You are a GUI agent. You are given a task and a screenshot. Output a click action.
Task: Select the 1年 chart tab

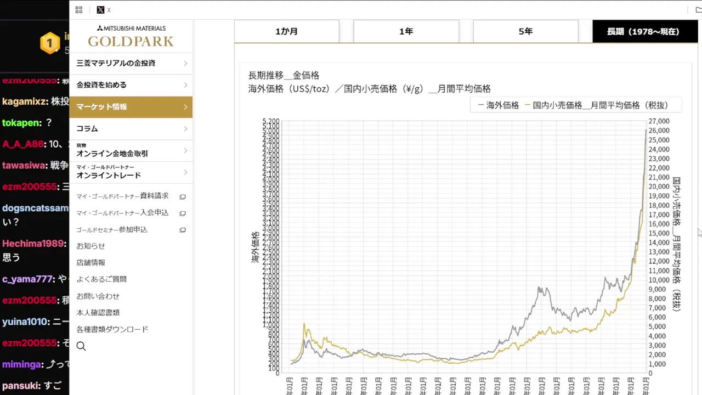pos(406,31)
